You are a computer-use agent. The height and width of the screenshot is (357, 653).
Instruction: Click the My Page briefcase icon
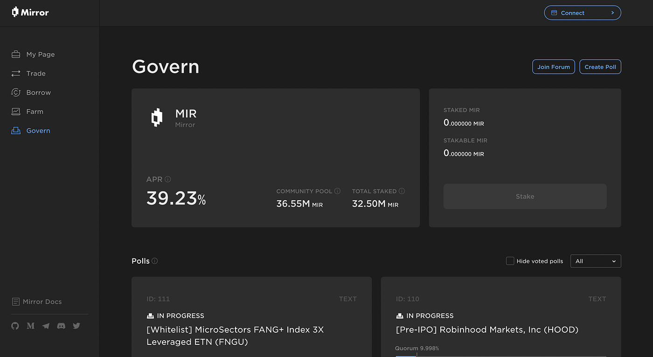tap(16, 54)
